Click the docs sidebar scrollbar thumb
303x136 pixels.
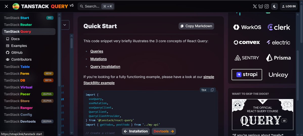coord(72,43)
